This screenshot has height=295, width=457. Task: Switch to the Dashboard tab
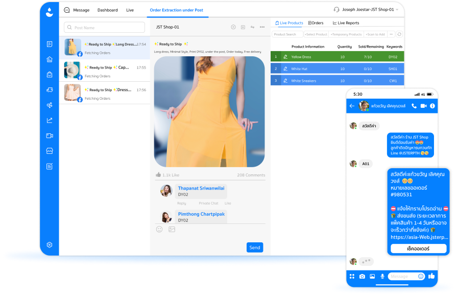tap(108, 10)
